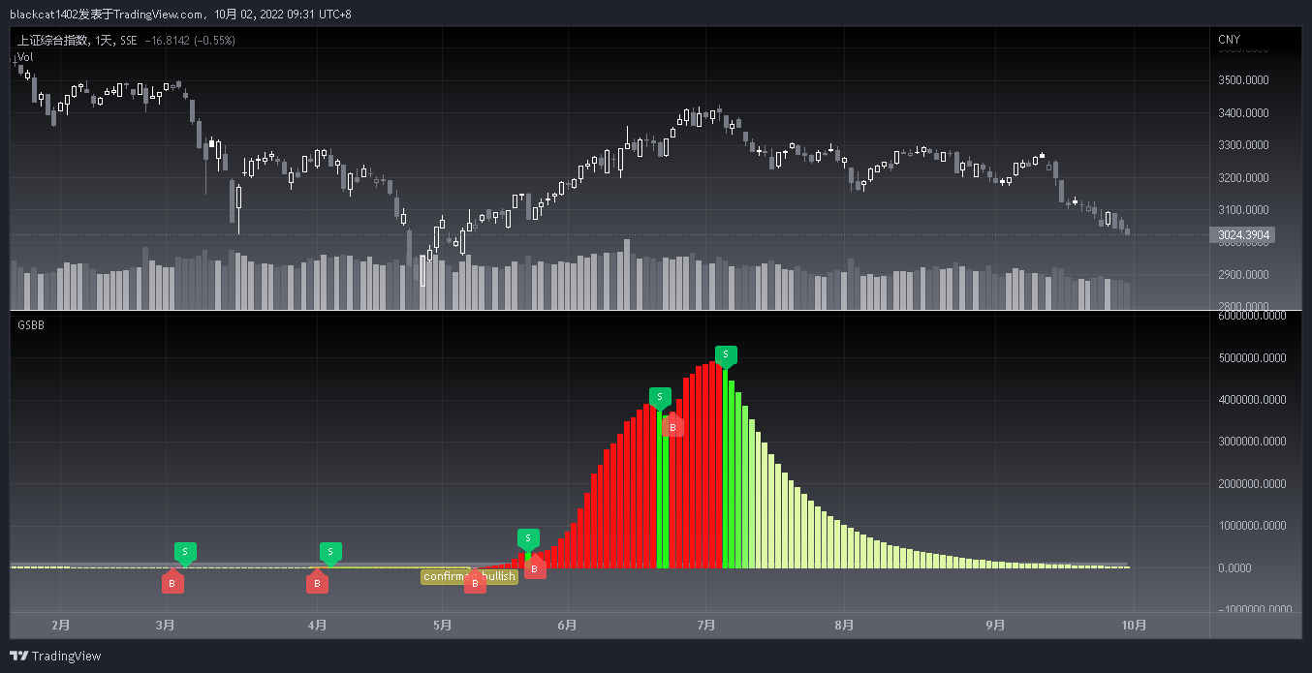Click the red B marker overlapping the confirmed bullish label

point(475,582)
